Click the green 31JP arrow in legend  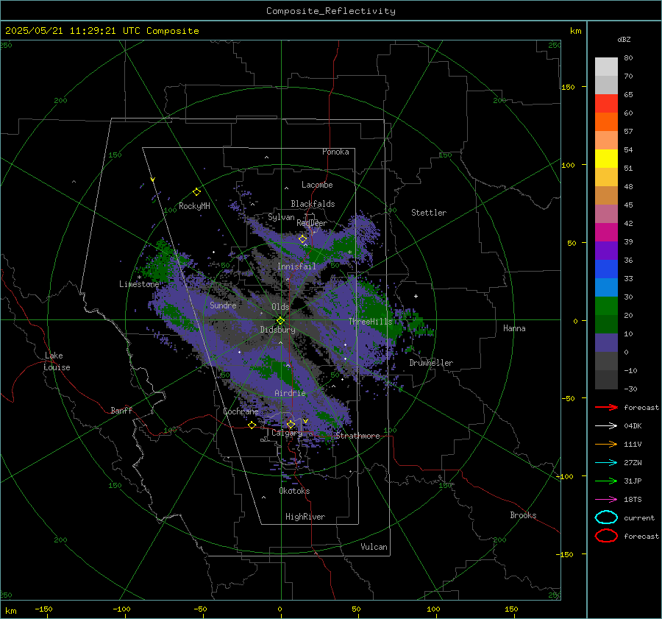coord(606,481)
